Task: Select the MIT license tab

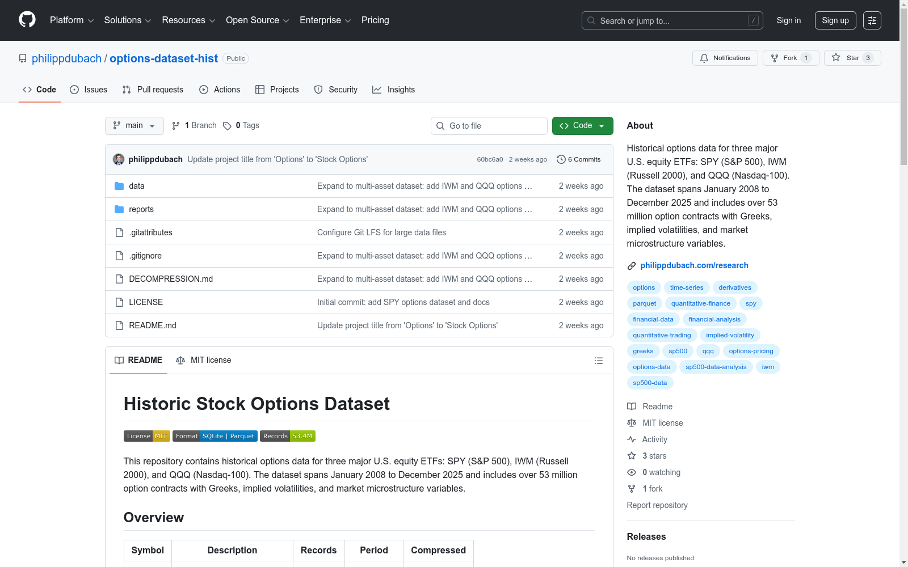Action: coord(204,361)
